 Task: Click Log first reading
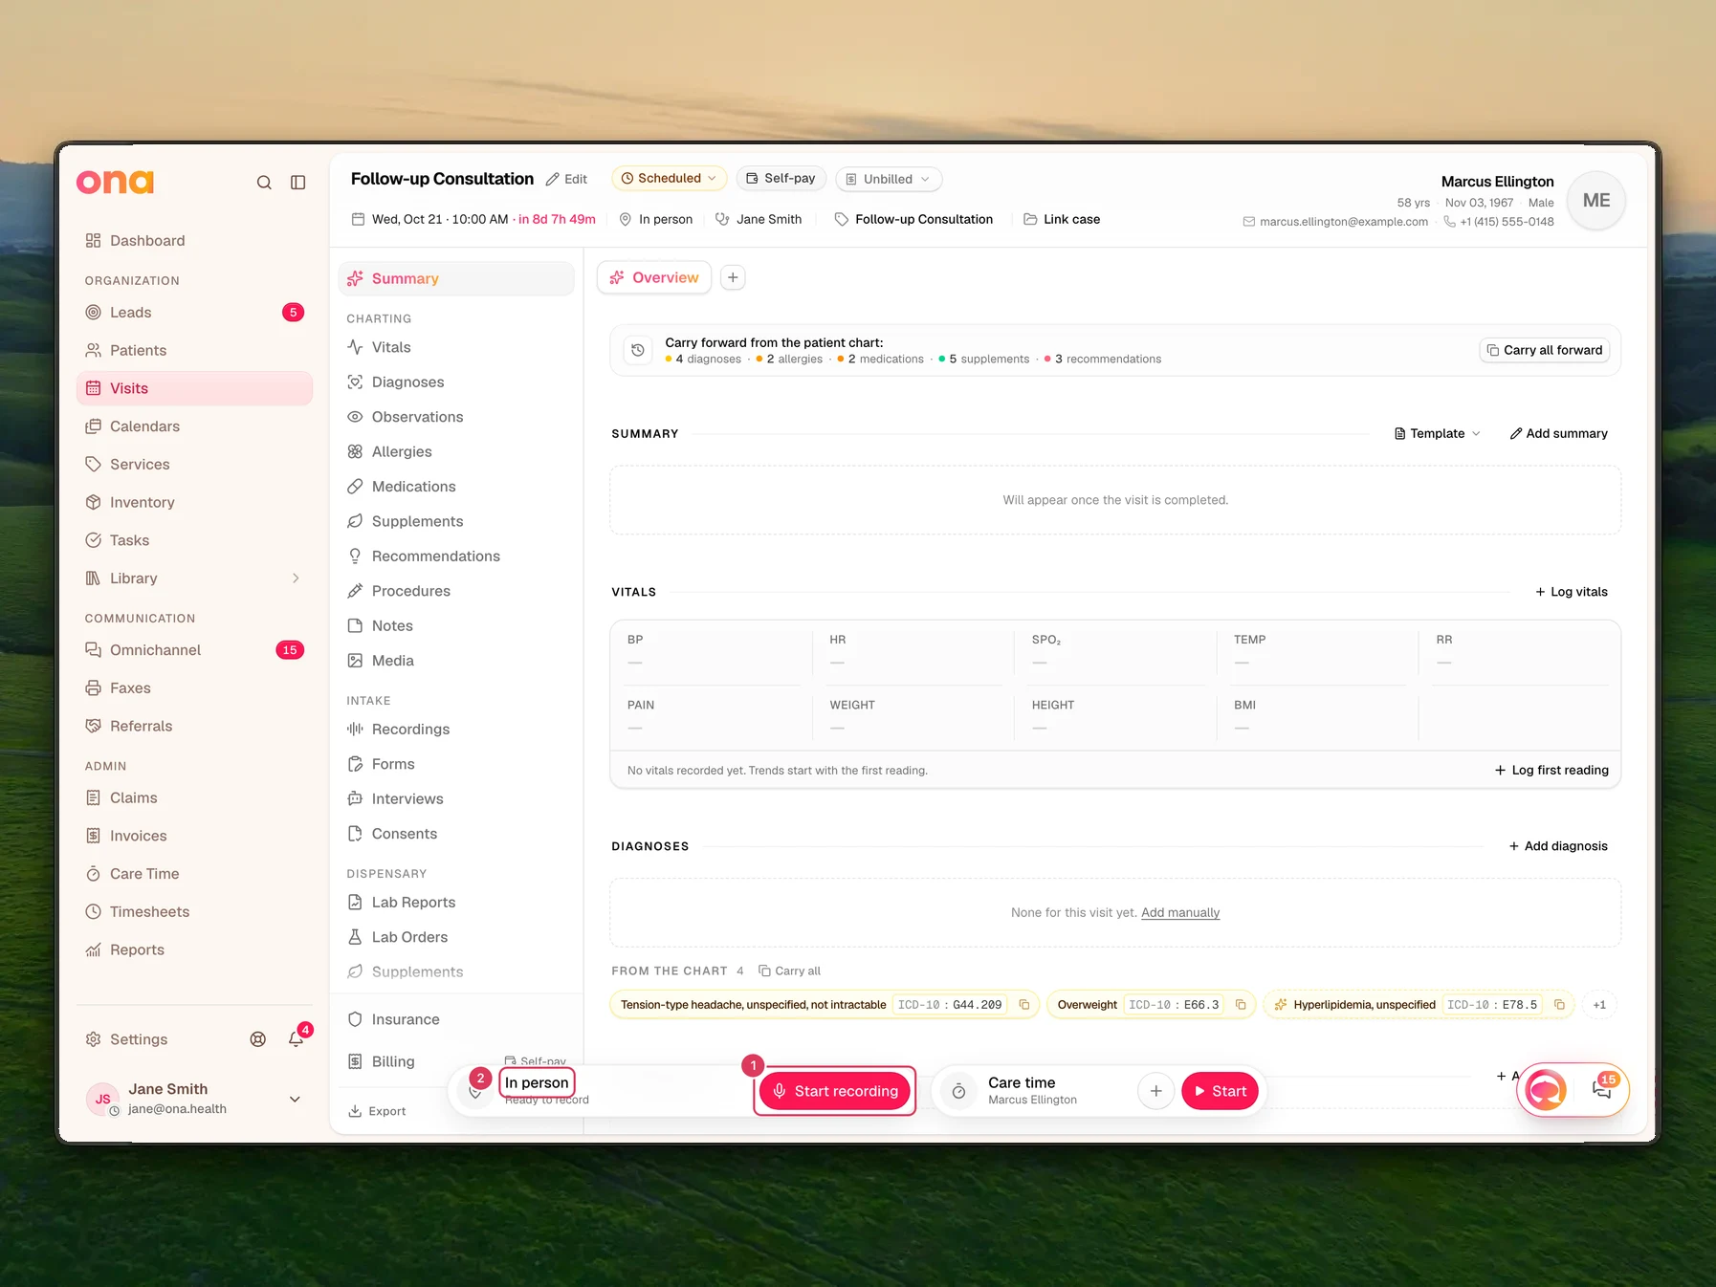1551,771
